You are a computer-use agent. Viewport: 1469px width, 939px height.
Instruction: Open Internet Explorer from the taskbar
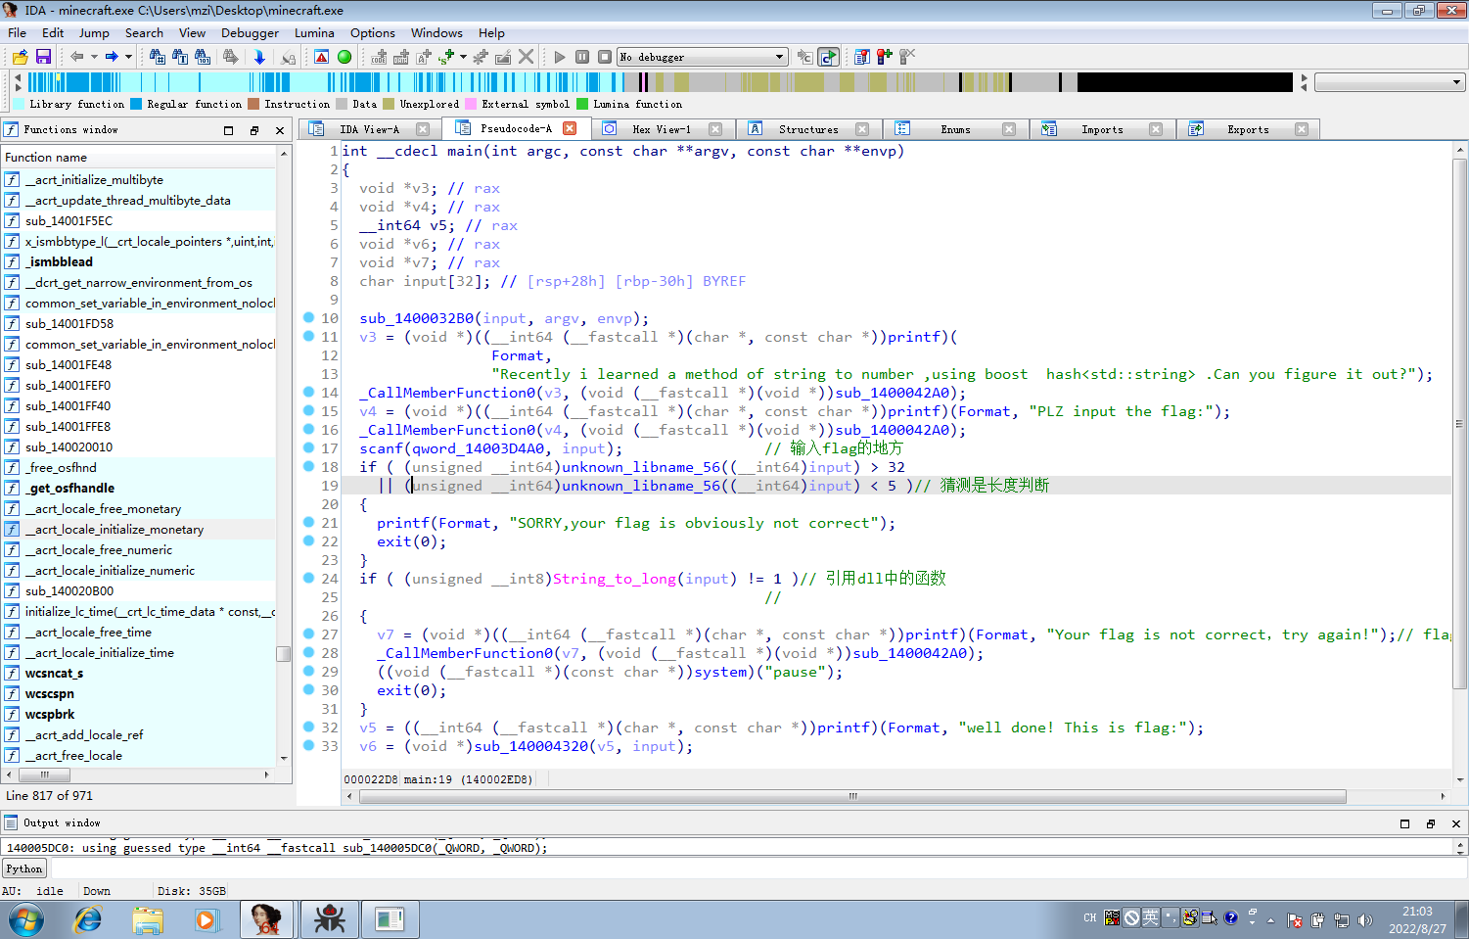click(88, 920)
